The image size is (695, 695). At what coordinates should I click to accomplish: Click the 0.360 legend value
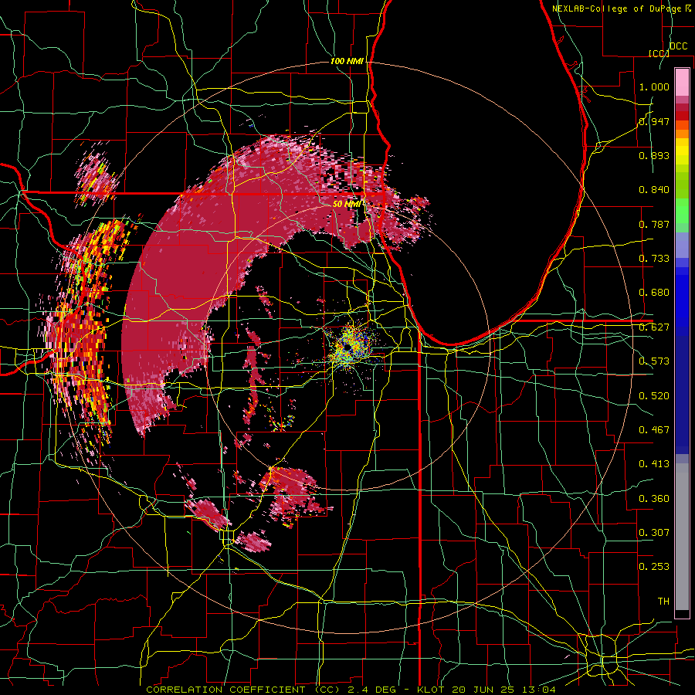(x=654, y=499)
